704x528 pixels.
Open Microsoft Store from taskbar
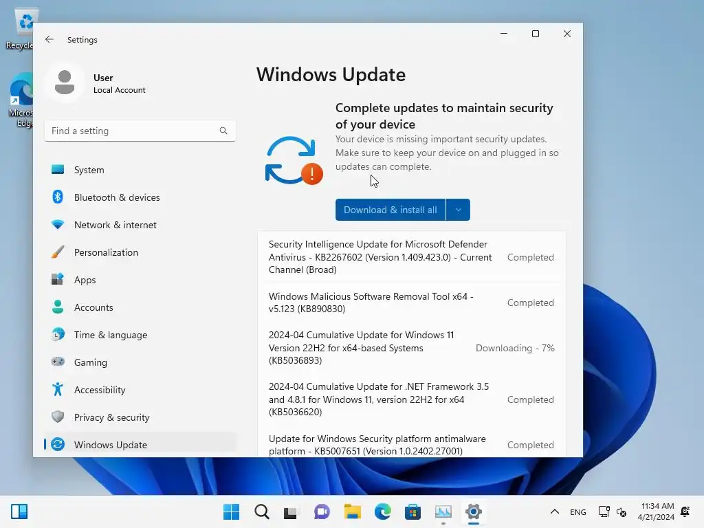[412, 511]
